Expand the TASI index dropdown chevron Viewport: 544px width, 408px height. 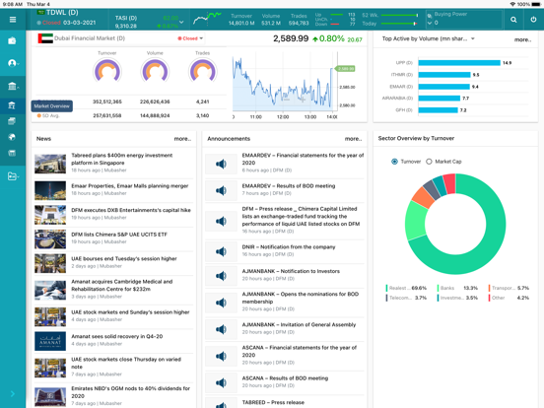(x=181, y=23)
